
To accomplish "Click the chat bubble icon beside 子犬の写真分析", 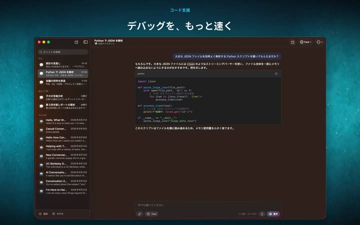I will pyautogui.click(x=41, y=98).
